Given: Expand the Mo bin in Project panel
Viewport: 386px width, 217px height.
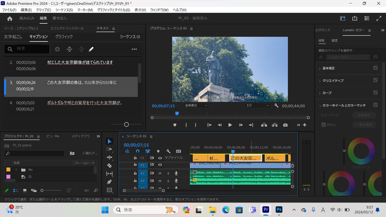Looking at the screenshot, I should pos(16,170).
